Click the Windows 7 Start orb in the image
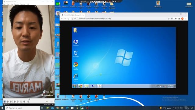195x110 pixels. point(74,86)
